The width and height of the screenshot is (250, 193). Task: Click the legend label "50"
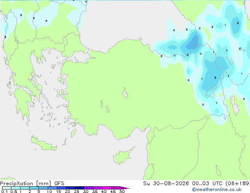coord(122,191)
